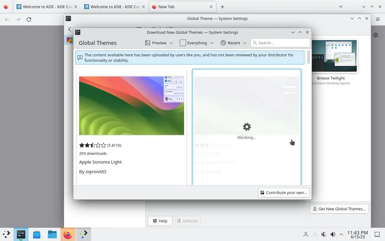This screenshot has height=241, width=385.
Task: Go forward in Firefox navigation
Action: tap(18, 19)
